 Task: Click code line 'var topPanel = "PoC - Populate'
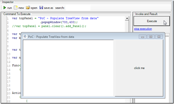point(55,18)
